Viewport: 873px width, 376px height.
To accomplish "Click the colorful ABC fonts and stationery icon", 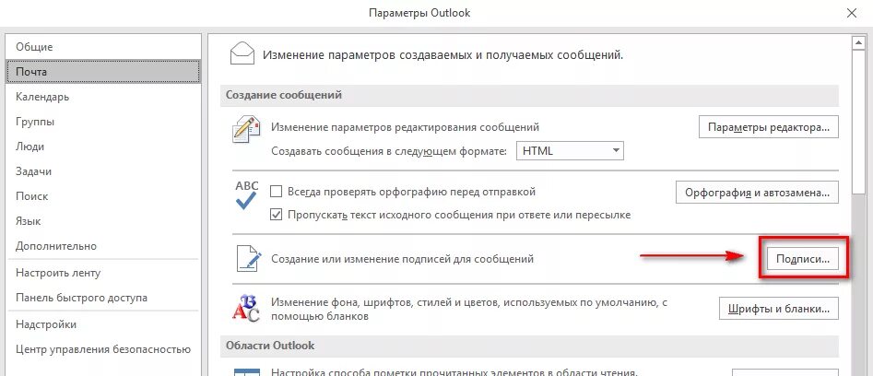I will coord(245,309).
